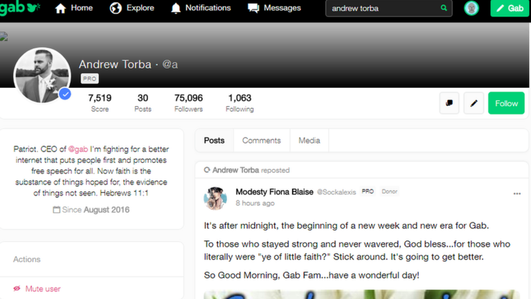Follow Andrew Torba
The height and width of the screenshot is (299, 531).
506,103
